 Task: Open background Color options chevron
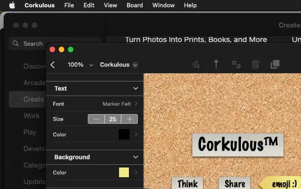136,173
